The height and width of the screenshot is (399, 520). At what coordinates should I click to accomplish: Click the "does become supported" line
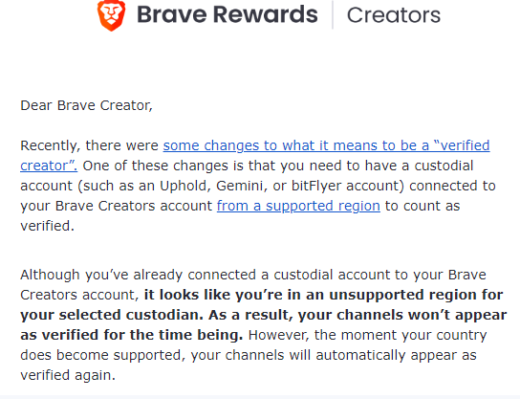click(101, 356)
